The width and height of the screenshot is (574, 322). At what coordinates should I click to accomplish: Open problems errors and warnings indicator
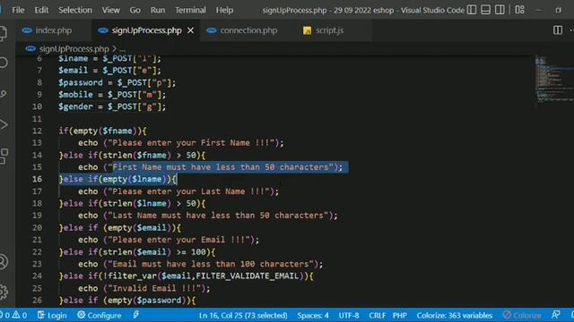click(13, 315)
